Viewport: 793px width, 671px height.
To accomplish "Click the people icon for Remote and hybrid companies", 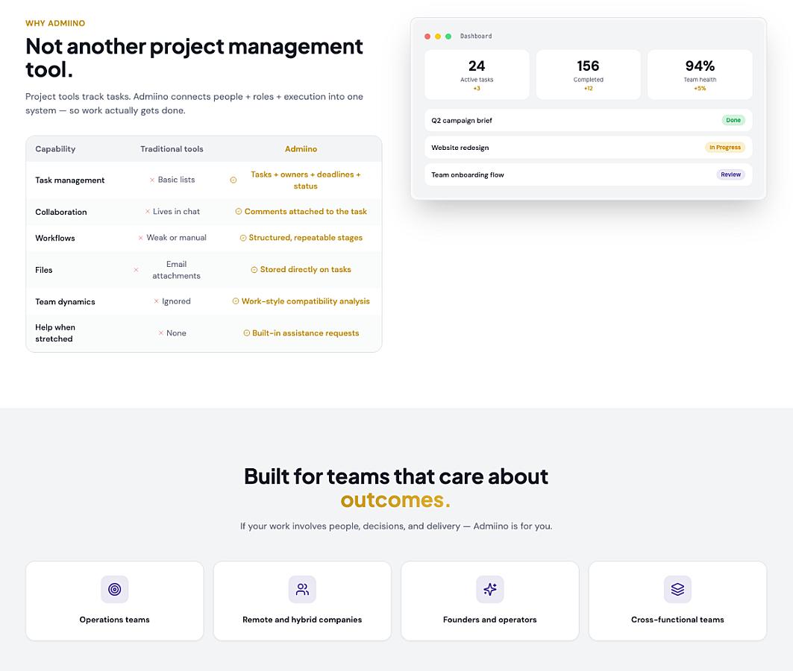I will point(302,589).
